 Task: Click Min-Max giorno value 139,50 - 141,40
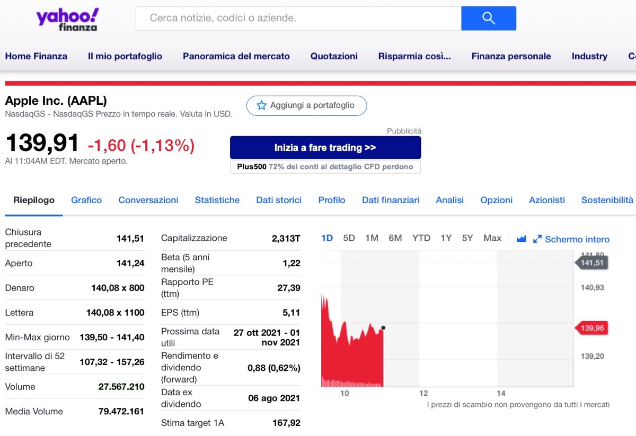tap(112, 337)
